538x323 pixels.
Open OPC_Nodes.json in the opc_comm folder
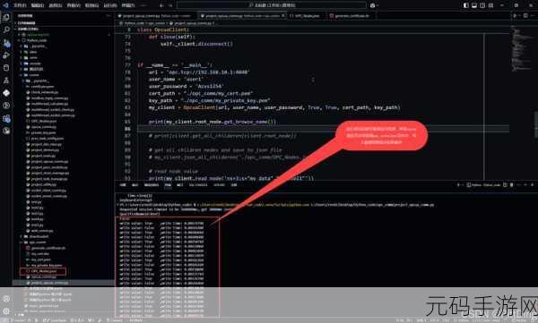coord(43,271)
